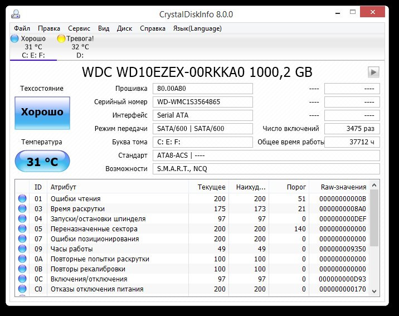Click the threshold value 140

click(300, 229)
